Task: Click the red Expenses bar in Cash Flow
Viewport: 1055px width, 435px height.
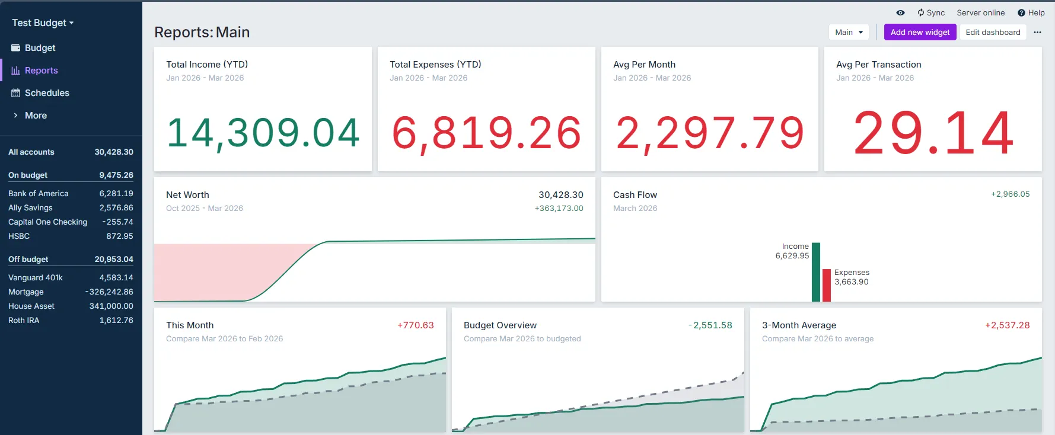Action: point(827,285)
